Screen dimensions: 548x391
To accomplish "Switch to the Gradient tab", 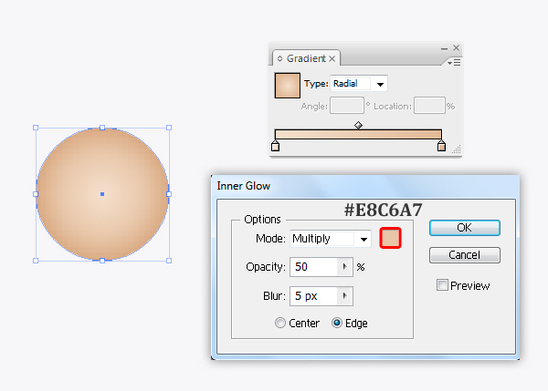I will [306, 58].
